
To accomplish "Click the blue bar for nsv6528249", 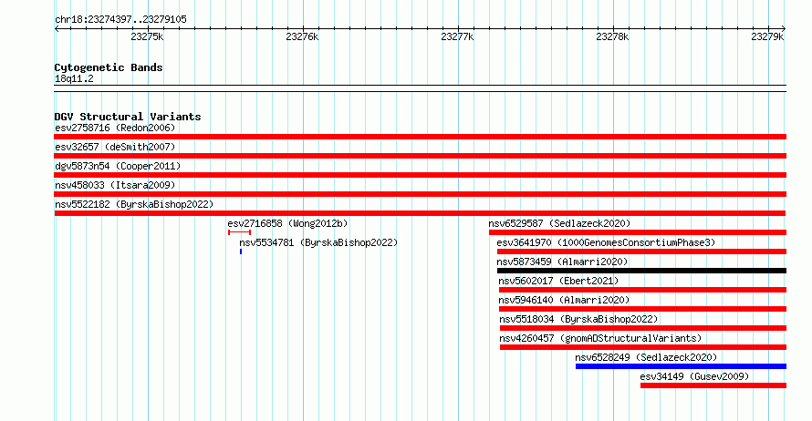I will (681, 366).
